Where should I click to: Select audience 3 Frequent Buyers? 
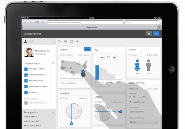(x=34, y=81)
